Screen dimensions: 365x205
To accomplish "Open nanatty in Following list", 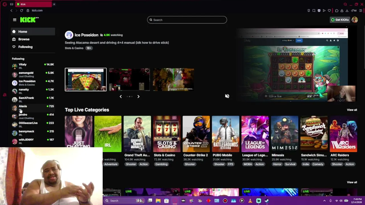I will click(x=33, y=91).
